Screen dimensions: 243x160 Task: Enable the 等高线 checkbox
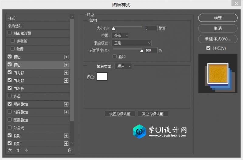click(12, 41)
